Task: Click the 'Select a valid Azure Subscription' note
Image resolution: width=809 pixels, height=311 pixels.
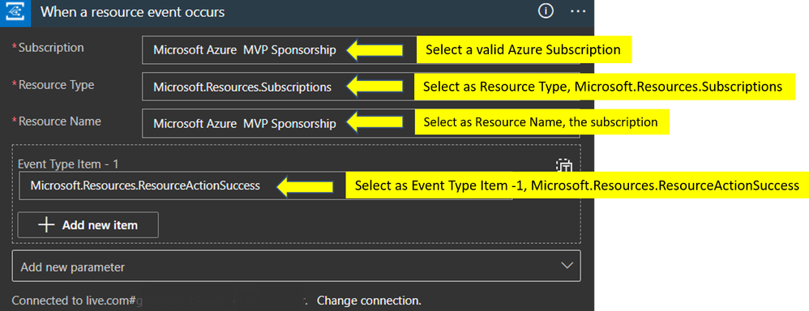Action: pyautogui.click(x=523, y=49)
